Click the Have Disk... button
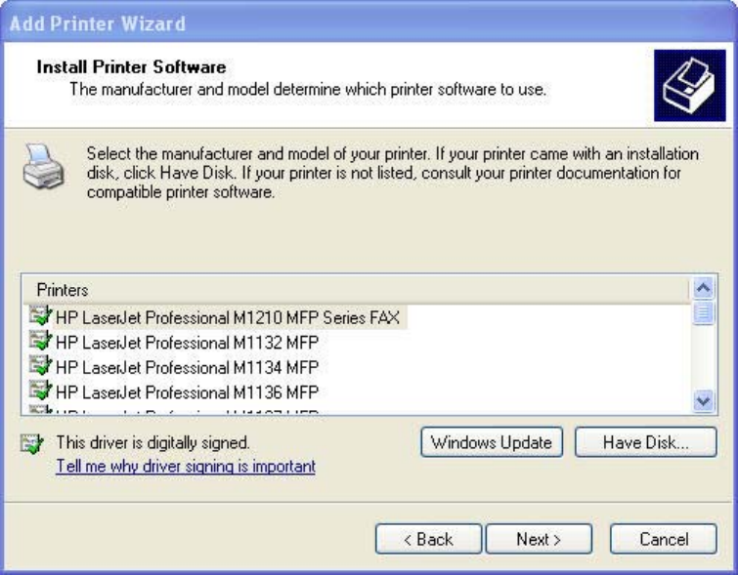The height and width of the screenshot is (575, 738). tap(646, 442)
